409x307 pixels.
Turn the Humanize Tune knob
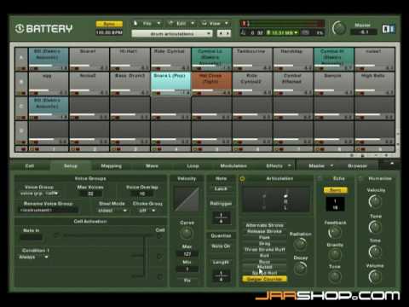point(375,227)
